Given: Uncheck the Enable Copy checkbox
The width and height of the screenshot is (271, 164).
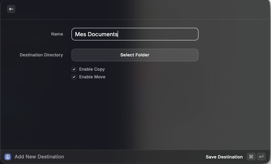Looking at the screenshot, I should click(74, 69).
